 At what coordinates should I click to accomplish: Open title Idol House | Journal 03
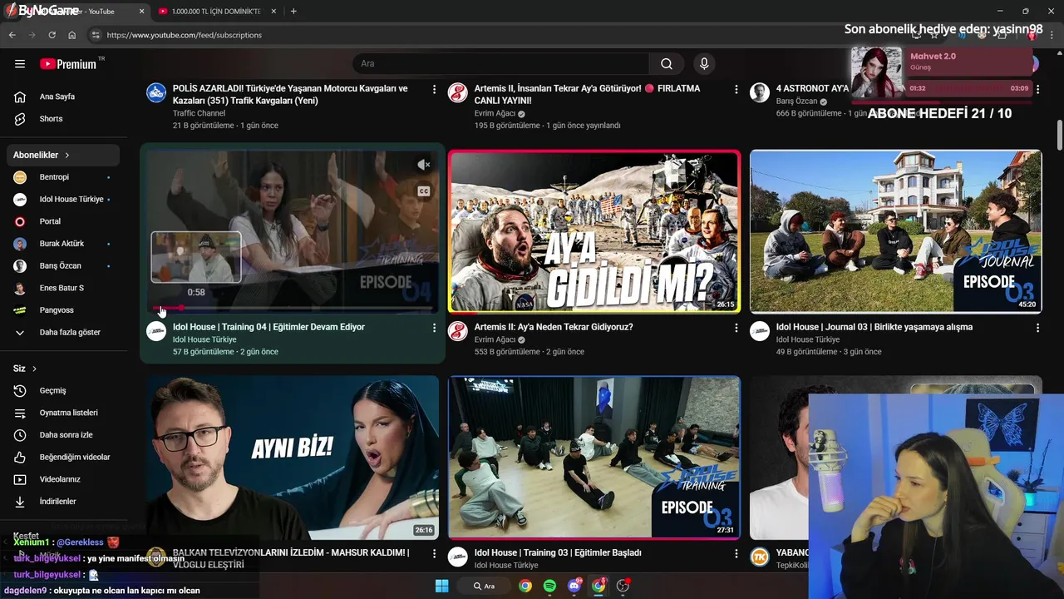click(x=874, y=327)
